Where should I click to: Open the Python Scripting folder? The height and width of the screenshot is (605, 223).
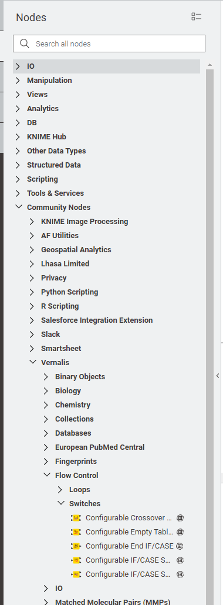click(x=70, y=292)
